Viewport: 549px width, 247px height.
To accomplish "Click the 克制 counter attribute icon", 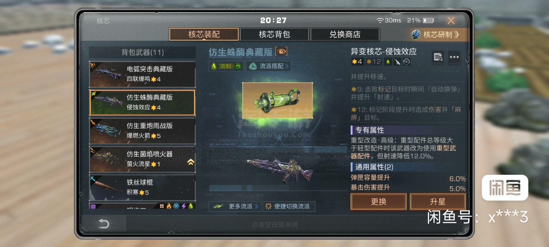I will [226, 66].
